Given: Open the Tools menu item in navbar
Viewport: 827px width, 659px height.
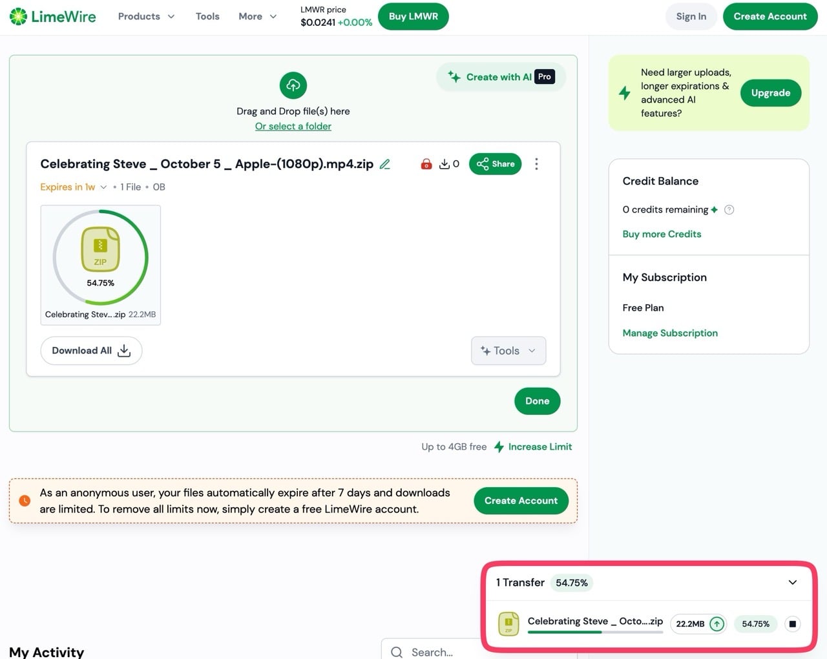Looking at the screenshot, I should 207,16.
